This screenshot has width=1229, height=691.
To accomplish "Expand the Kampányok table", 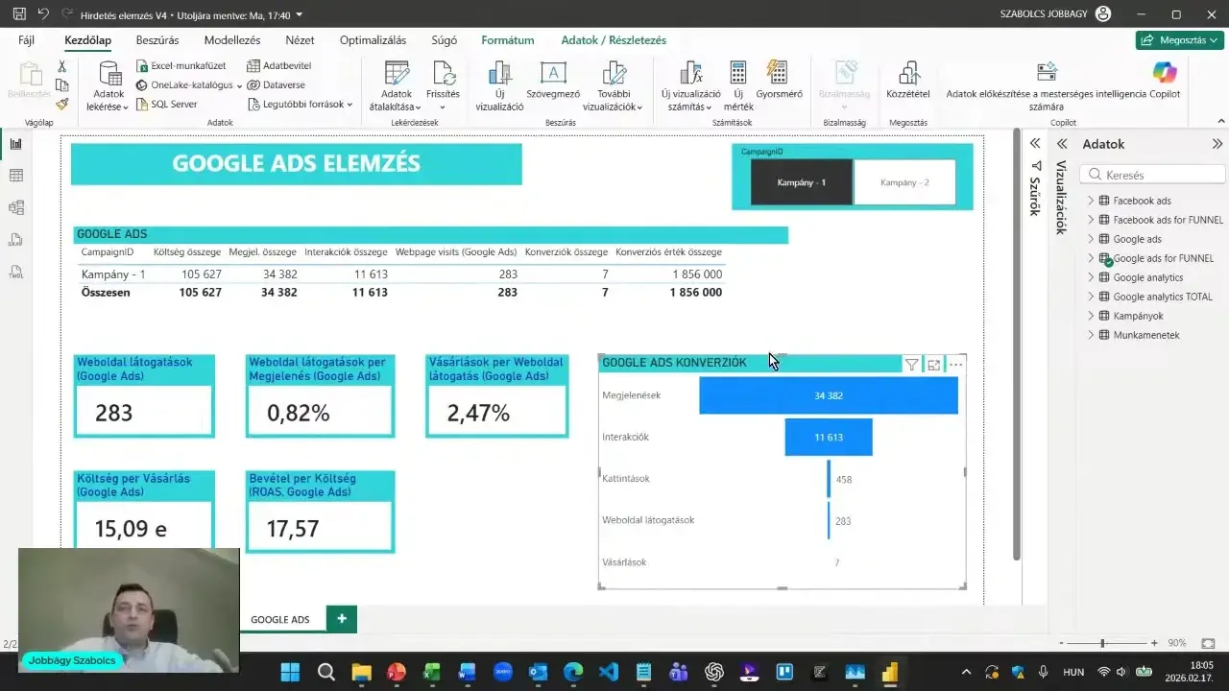I will coord(1091,316).
